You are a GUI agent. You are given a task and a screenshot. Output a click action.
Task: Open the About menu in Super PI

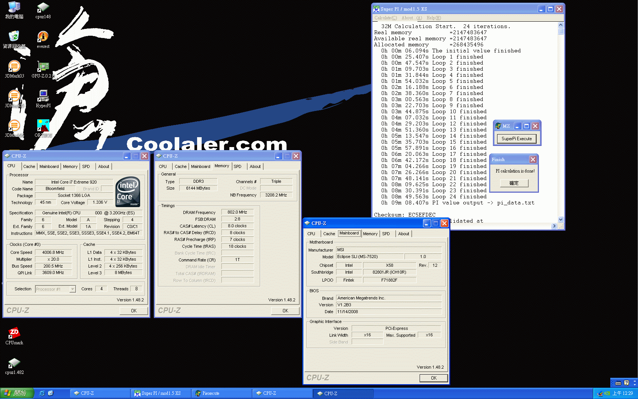tap(412, 18)
